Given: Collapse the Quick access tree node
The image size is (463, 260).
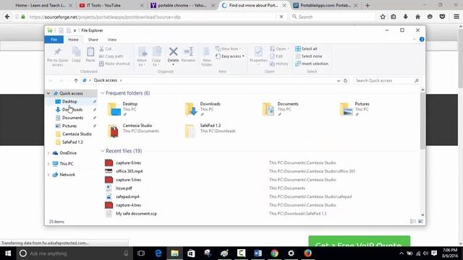Looking at the screenshot, I should pos(48,93).
